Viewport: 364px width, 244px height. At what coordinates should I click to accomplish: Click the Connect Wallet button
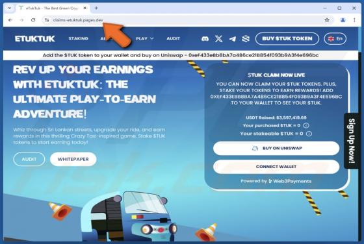click(x=276, y=167)
